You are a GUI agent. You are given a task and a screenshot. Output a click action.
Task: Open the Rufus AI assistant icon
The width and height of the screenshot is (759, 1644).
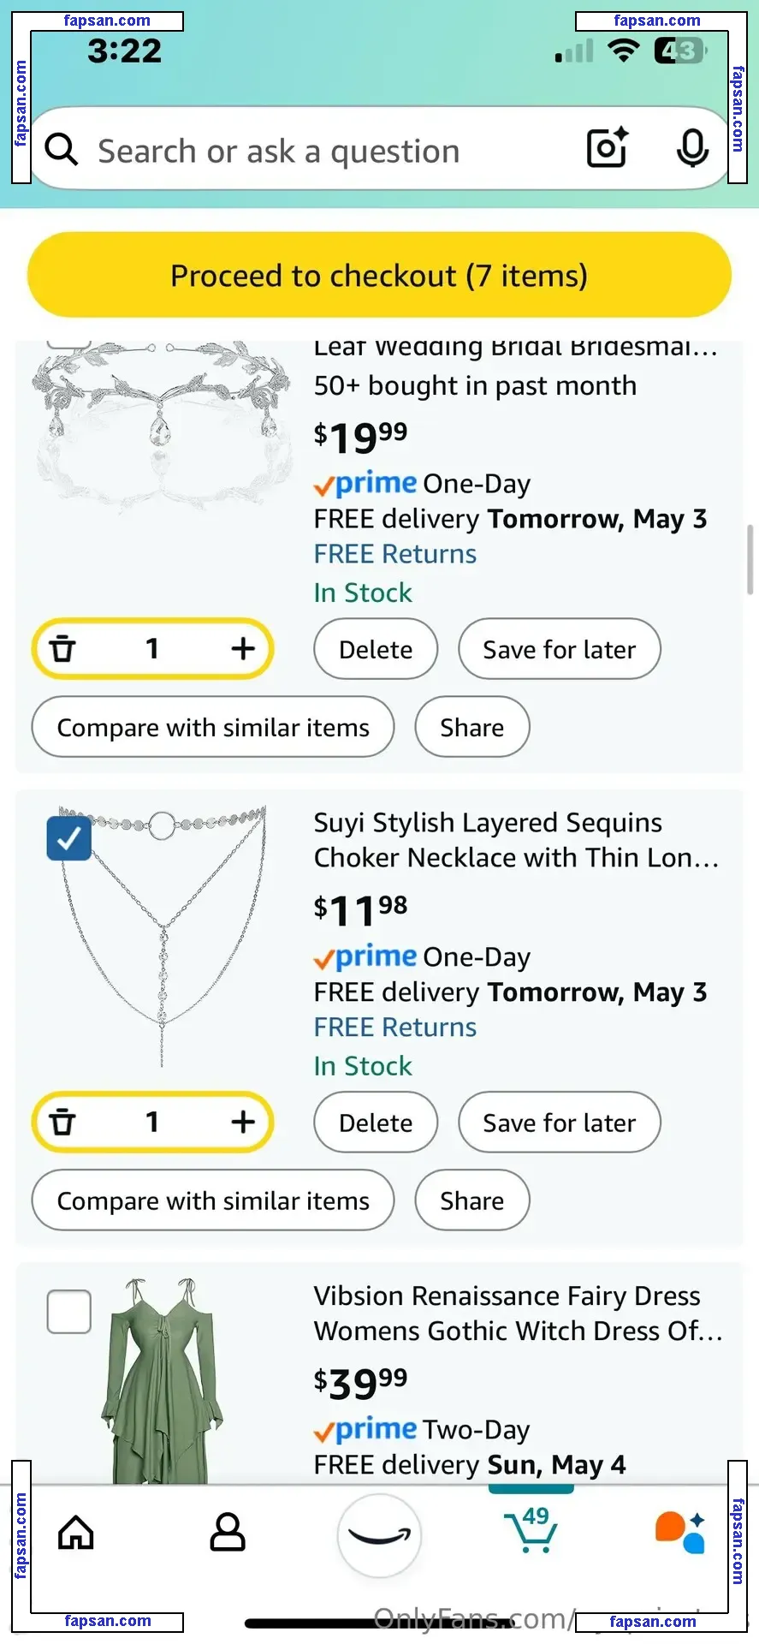[680, 1533]
